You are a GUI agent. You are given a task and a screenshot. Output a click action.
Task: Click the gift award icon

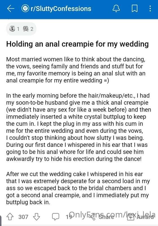pos(131,217)
